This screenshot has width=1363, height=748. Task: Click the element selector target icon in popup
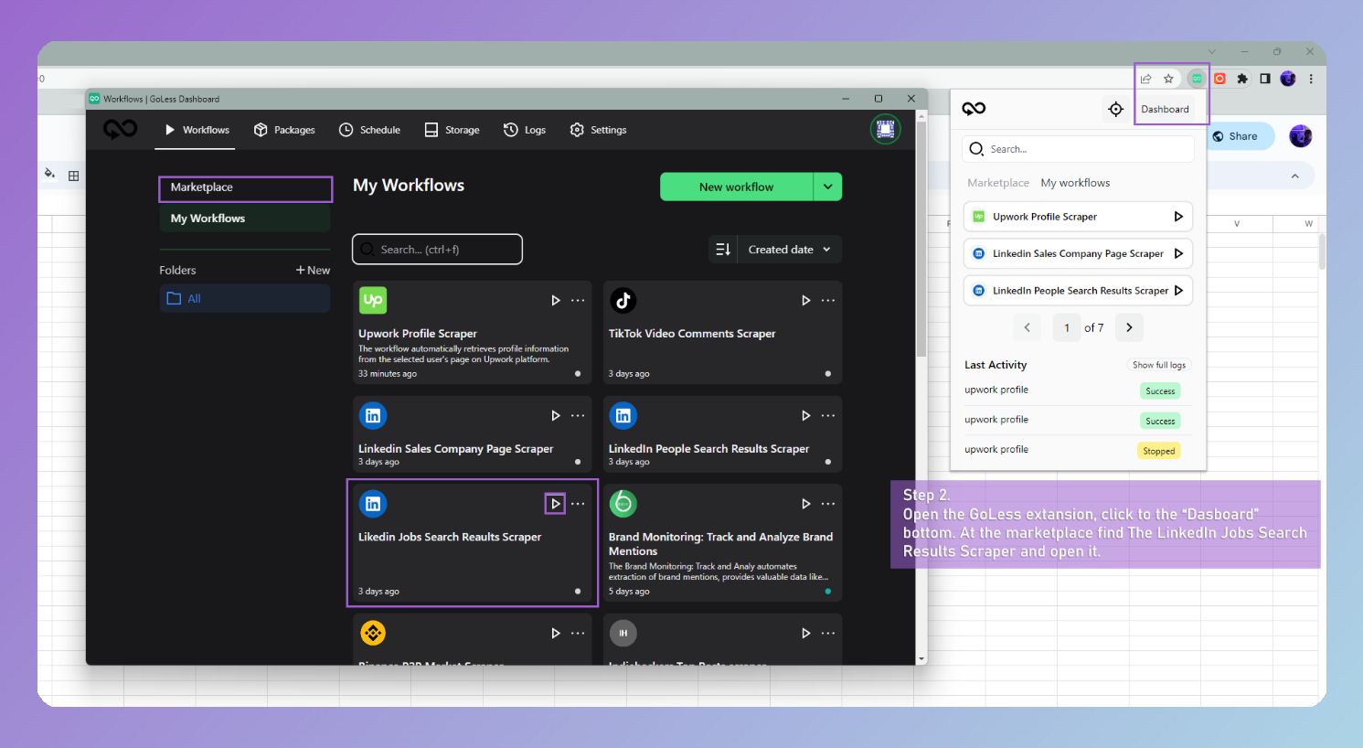tap(1115, 109)
